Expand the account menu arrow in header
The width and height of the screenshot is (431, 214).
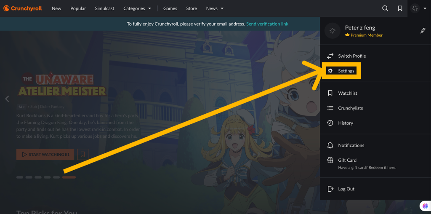[x=425, y=8]
